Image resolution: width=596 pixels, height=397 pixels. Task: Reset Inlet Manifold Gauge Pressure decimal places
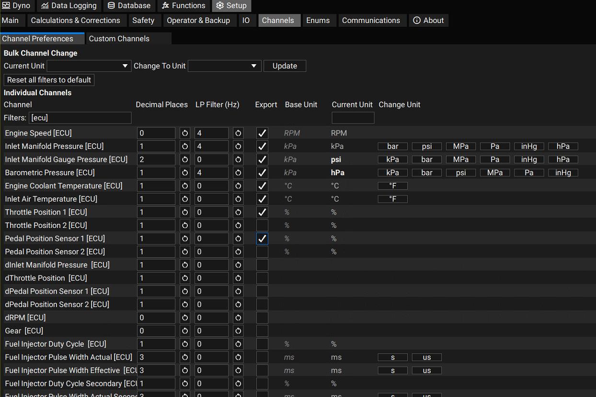pos(185,159)
